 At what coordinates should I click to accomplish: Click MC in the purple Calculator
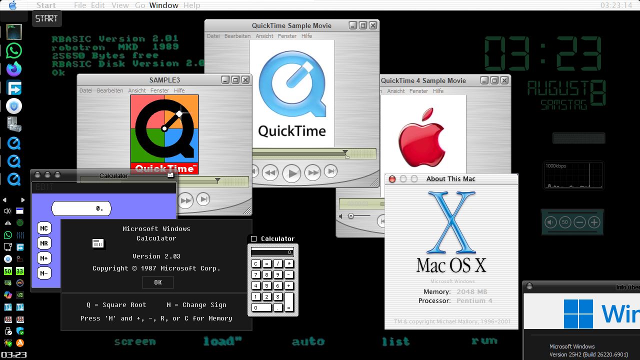click(x=44, y=228)
